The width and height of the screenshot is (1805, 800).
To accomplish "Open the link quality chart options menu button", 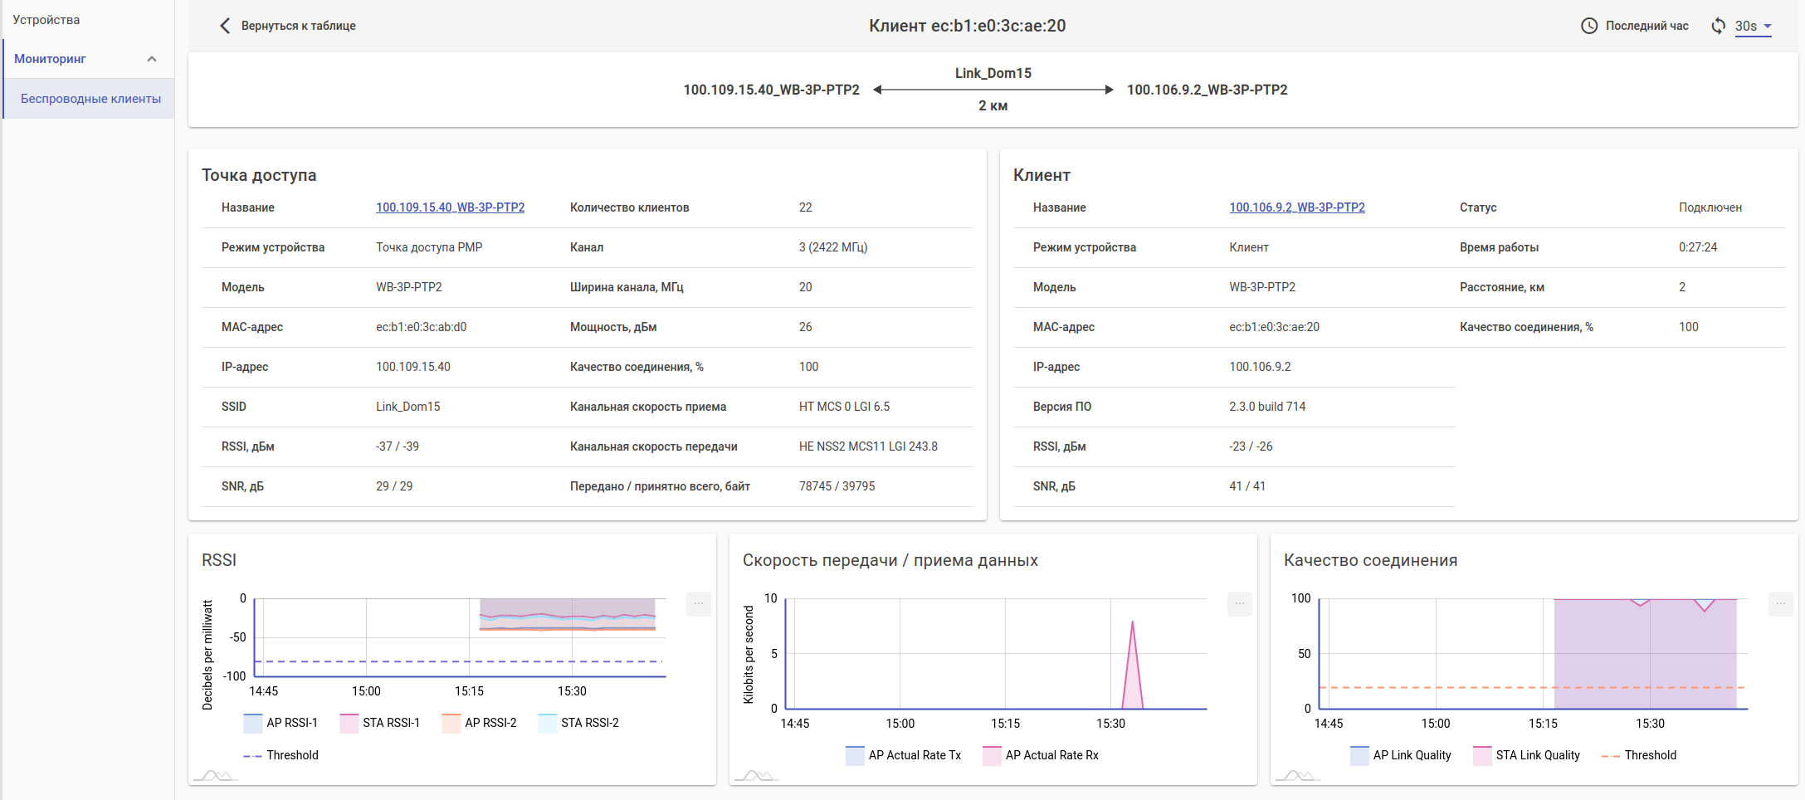I will (1780, 604).
